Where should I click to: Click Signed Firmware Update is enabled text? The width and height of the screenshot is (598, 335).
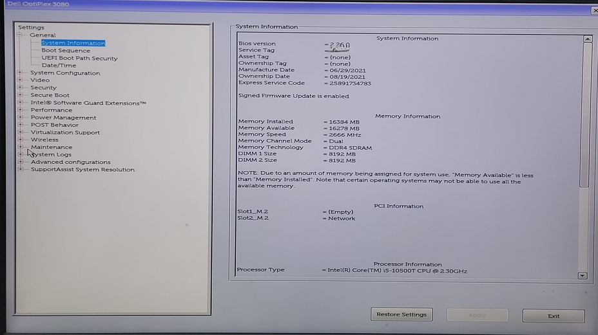click(x=293, y=96)
